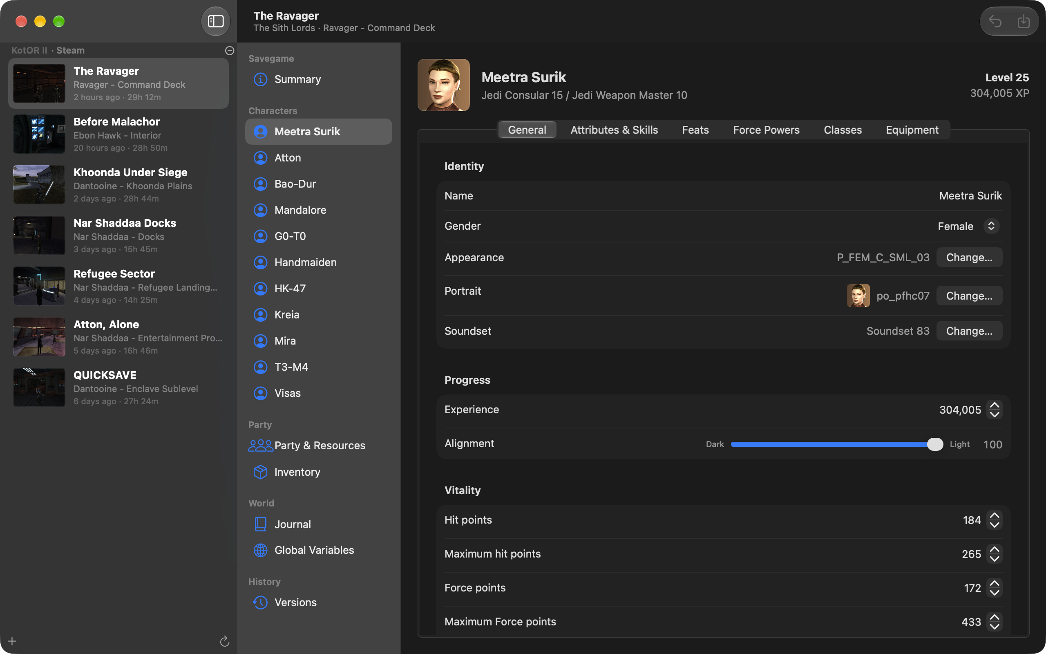Switch to the Feats tab
The image size is (1046, 654).
click(x=695, y=130)
